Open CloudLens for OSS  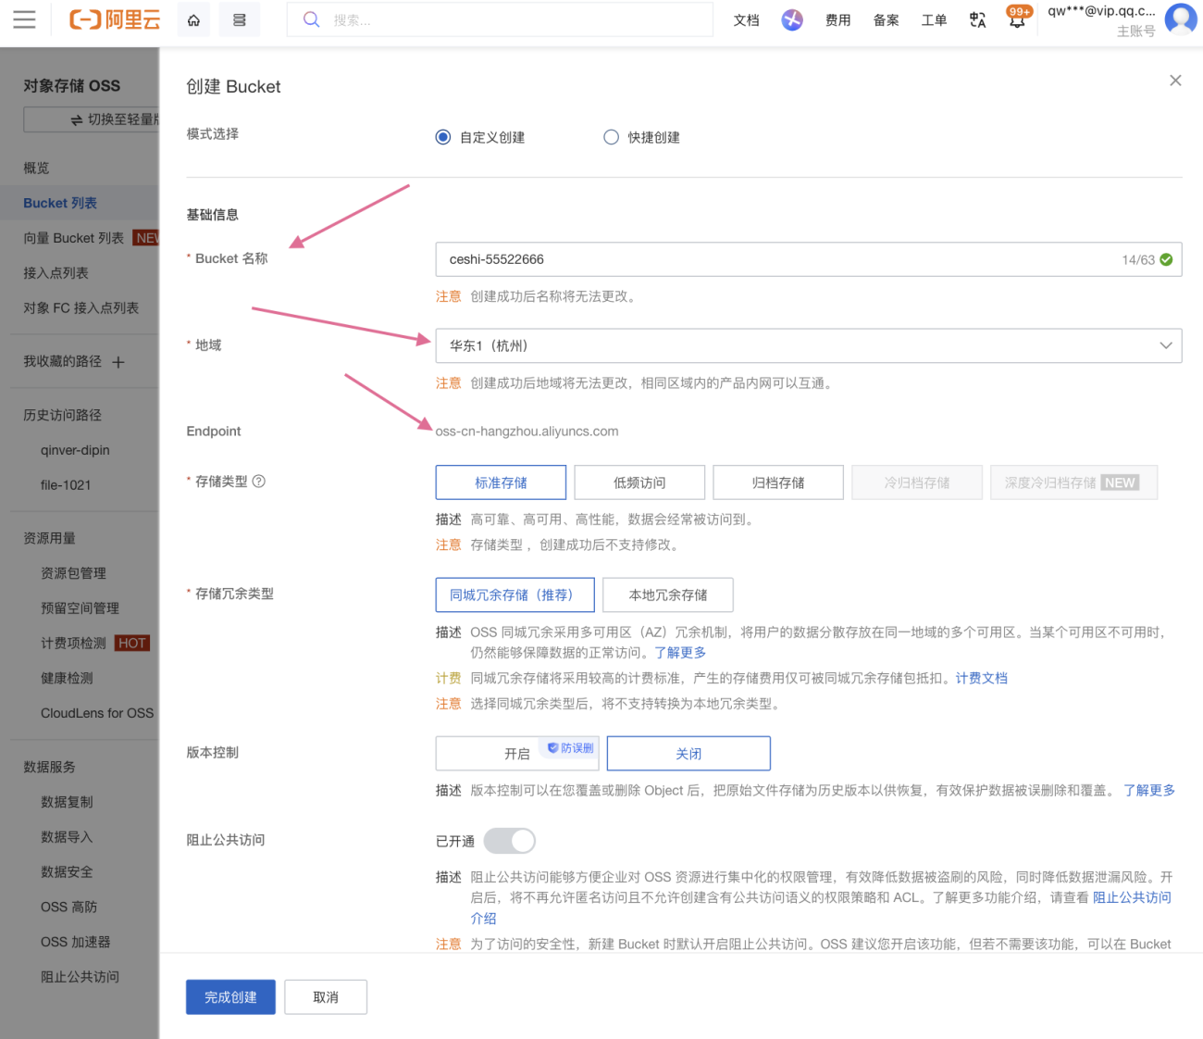pyautogui.click(x=97, y=713)
